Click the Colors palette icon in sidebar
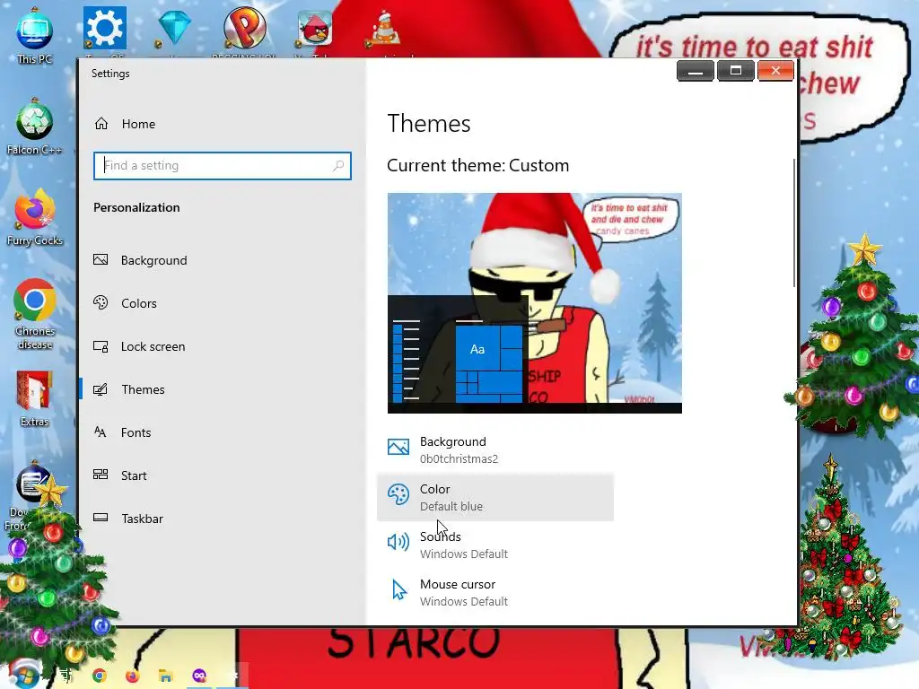Image resolution: width=919 pixels, height=689 pixels. (x=101, y=302)
